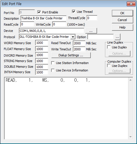Click the Cancel button
The height and width of the screenshot is (144, 137).
point(122,20)
